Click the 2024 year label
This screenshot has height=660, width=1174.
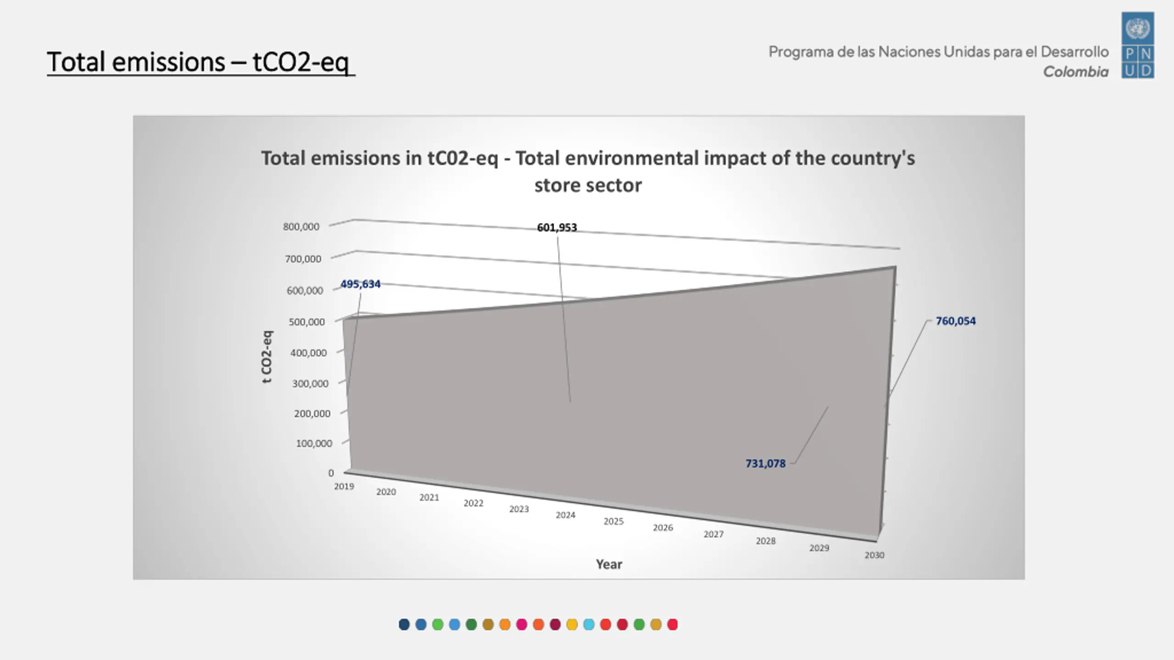[x=565, y=515]
